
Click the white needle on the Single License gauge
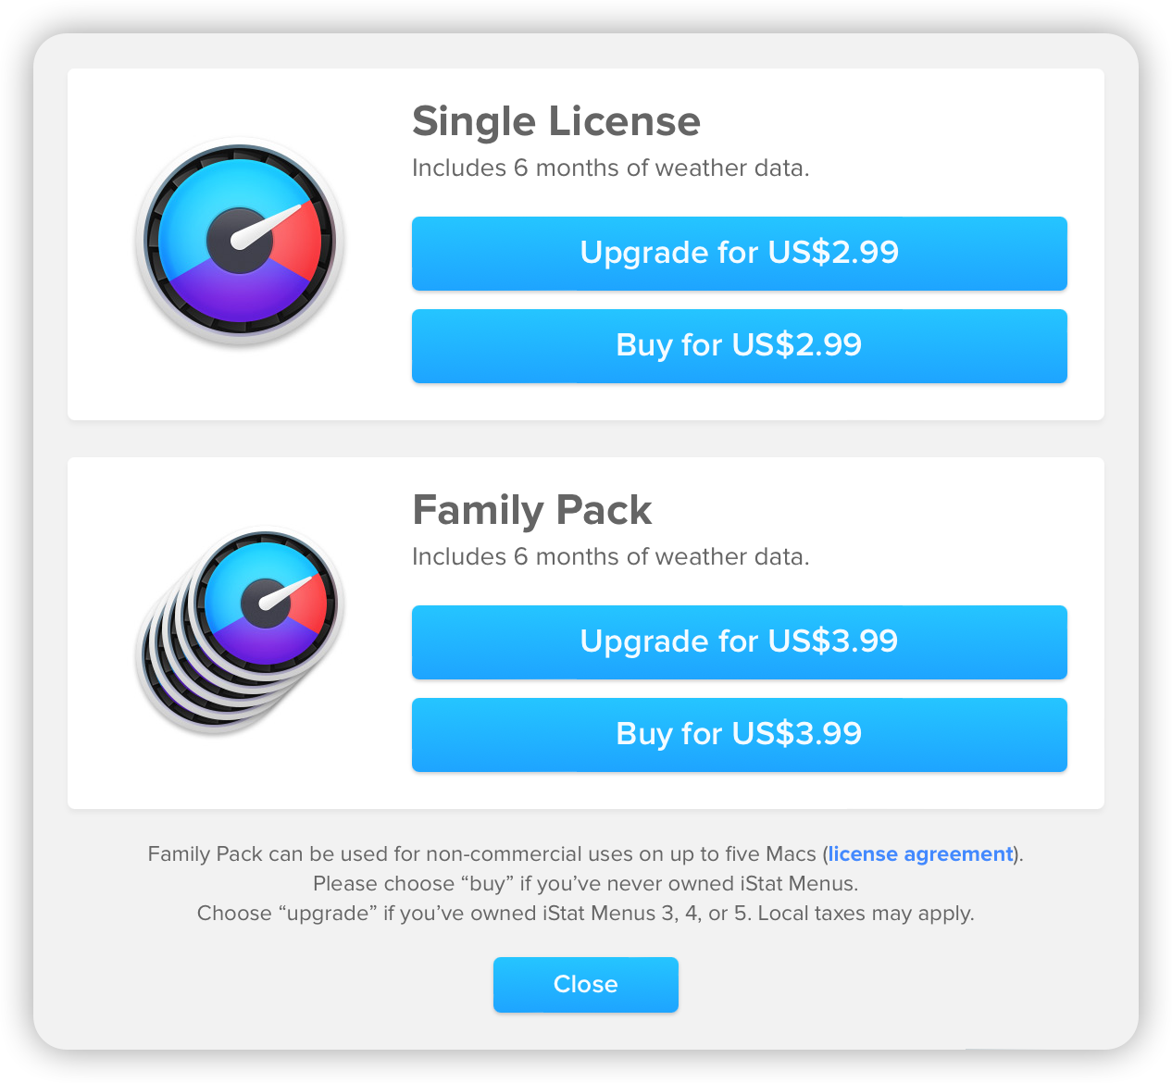click(x=268, y=226)
